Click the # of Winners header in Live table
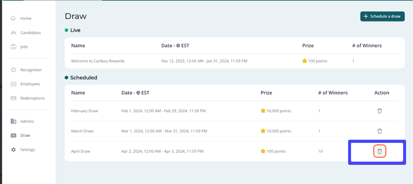Image resolution: width=413 pixels, height=184 pixels. tap(367, 46)
